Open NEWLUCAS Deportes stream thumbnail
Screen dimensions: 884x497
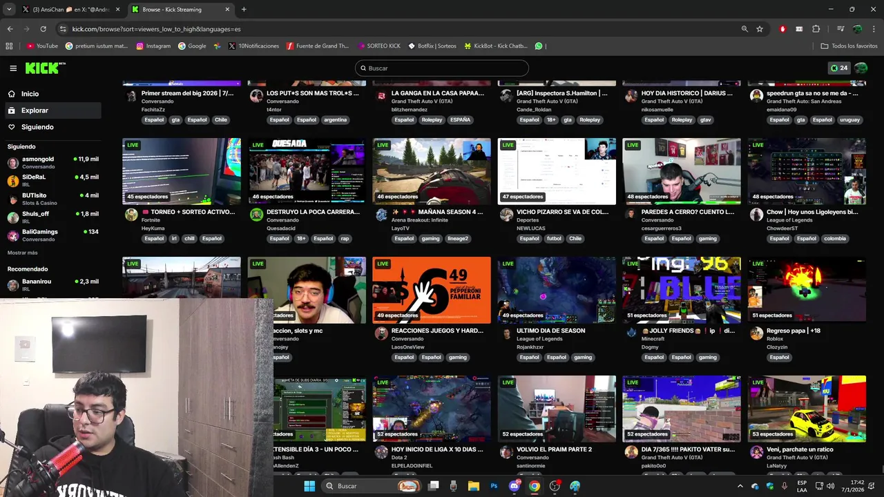[x=557, y=171]
